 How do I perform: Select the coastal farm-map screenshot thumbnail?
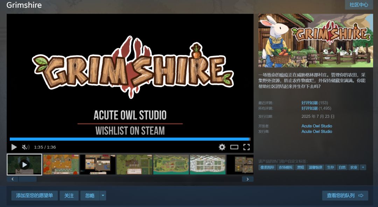click(171, 165)
